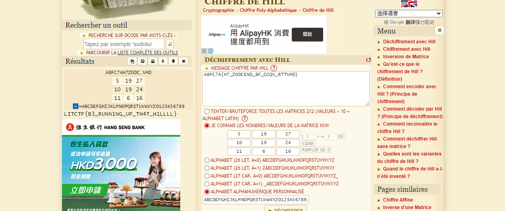Screen dimensions: 505x211
Task: Download results using the download arrow icon
Action: (163, 61)
